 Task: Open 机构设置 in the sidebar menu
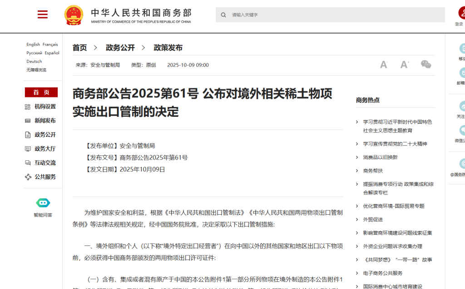pos(45,106)
